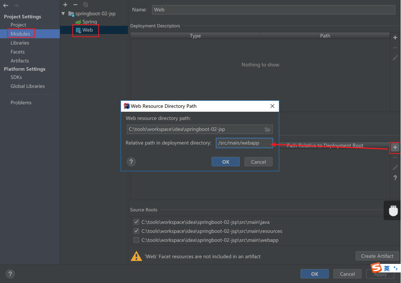
Task: Open help for web resource directories
Action: 395,178
